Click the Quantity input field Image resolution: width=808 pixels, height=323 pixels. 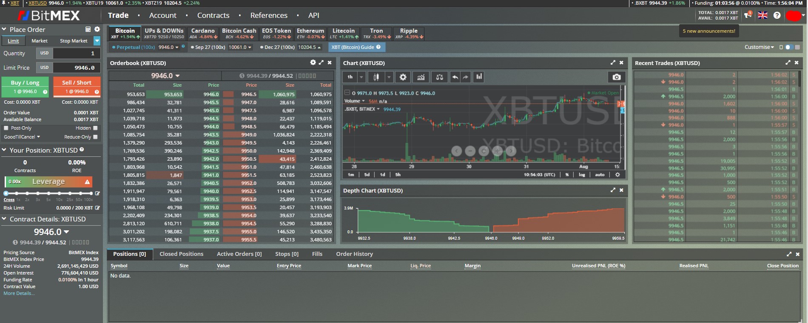pyautogui.click(x=77, y=53)
